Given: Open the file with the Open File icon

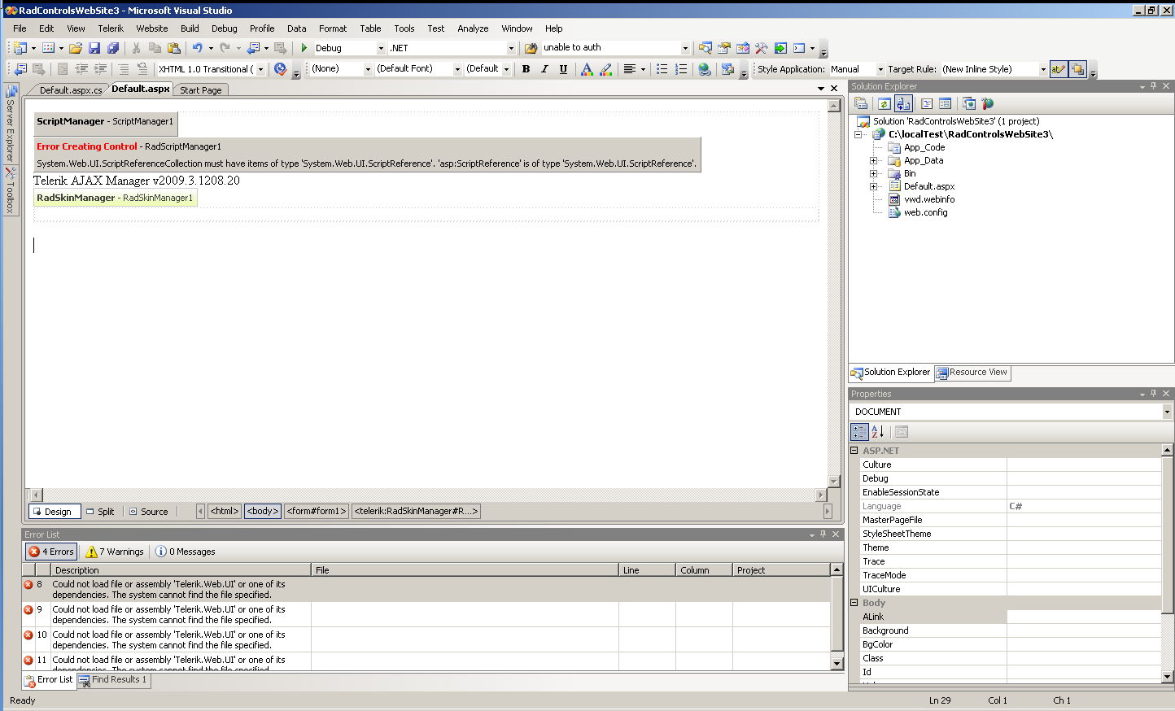Looking at the screenshot, I should tap(76, 48).
